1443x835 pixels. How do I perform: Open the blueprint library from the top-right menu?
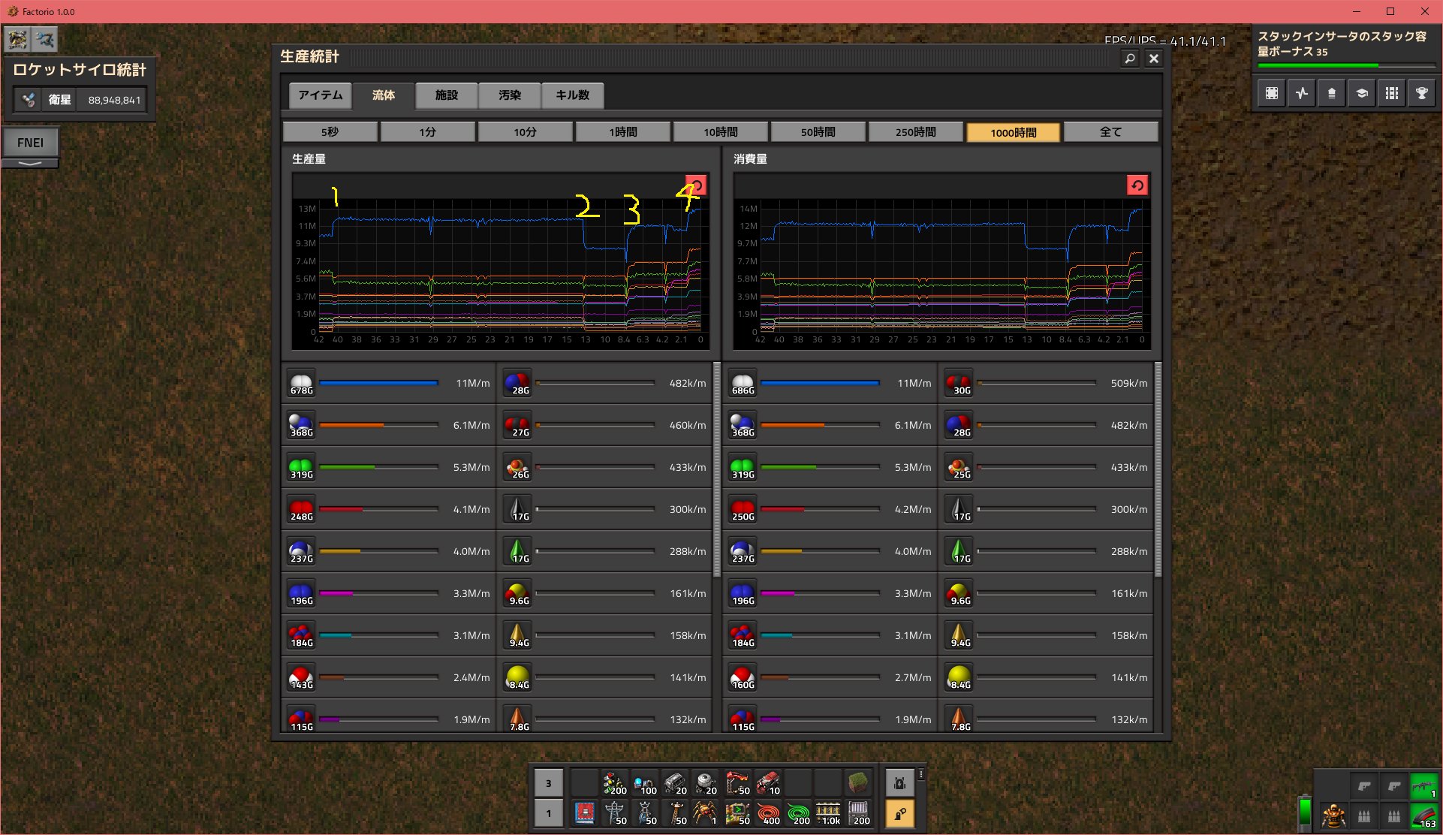[1271, 93]
